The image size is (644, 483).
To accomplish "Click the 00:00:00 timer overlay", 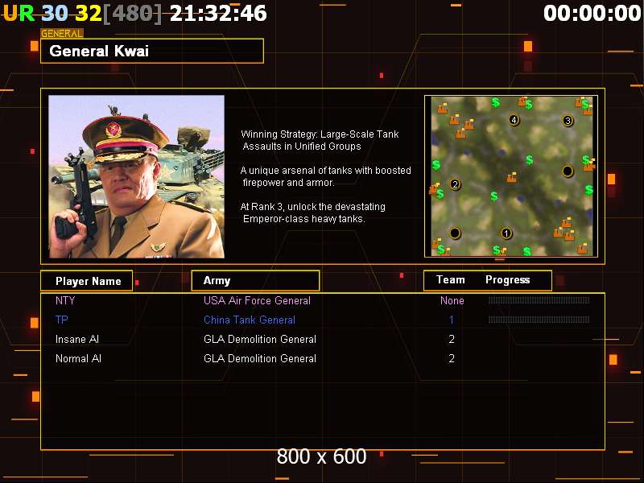I will 592,13.
